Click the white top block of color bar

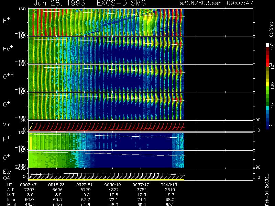(268, 45)
